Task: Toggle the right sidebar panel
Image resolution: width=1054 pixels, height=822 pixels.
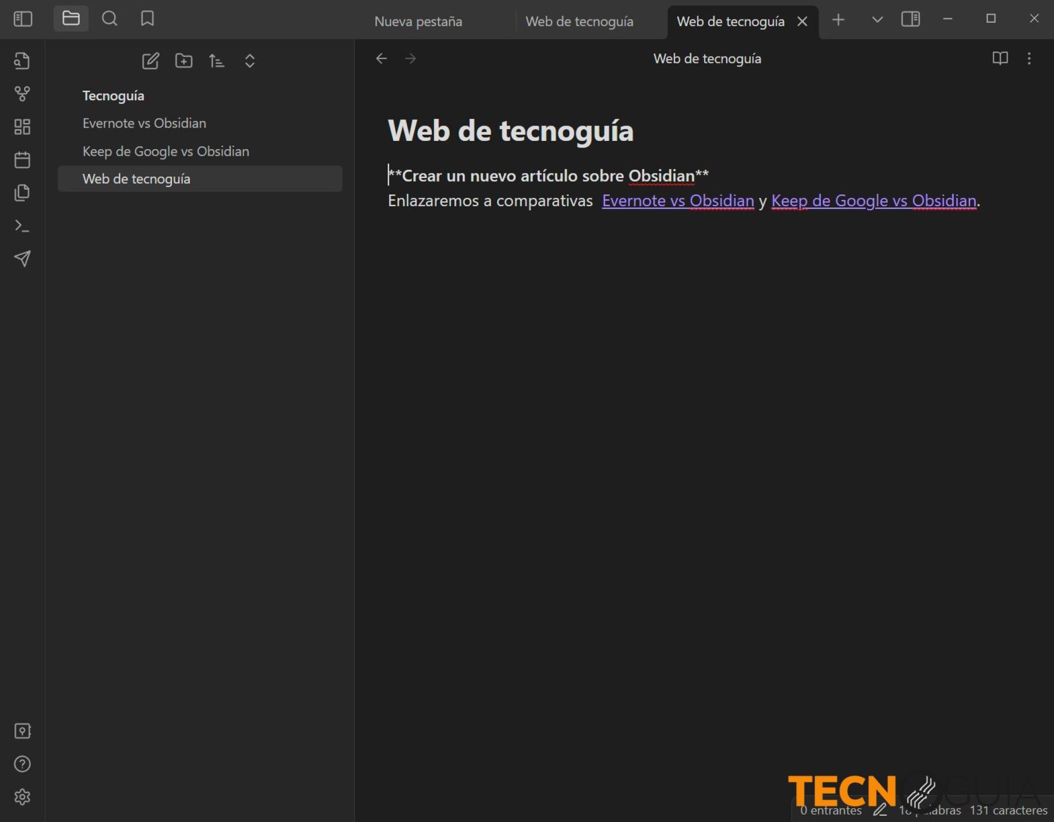Action: [911, 20]
